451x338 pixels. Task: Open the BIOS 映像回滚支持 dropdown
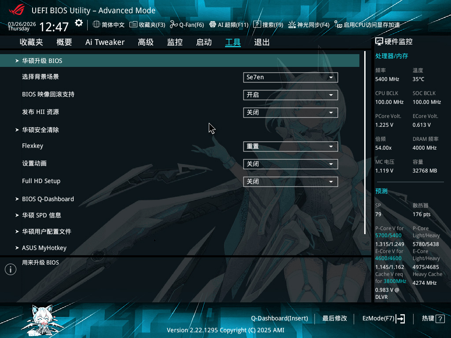pos(290,95)
